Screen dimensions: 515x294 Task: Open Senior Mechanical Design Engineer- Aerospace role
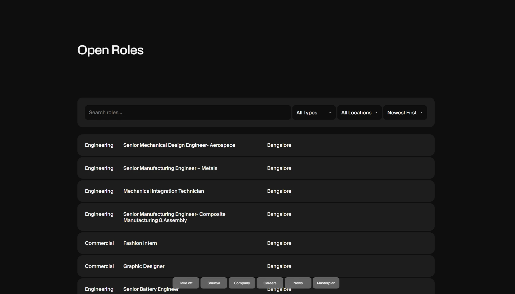pos(179,145)
